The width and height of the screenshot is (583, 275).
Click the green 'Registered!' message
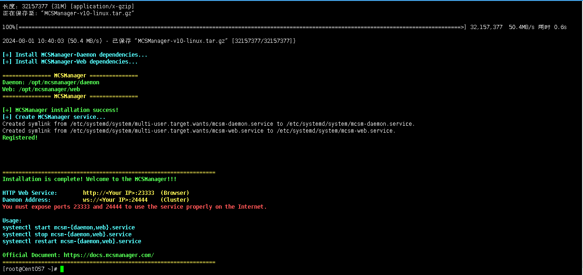20,138
